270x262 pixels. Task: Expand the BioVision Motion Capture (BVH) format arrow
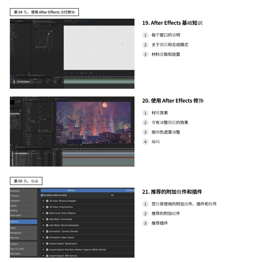(x=44, y=250)
